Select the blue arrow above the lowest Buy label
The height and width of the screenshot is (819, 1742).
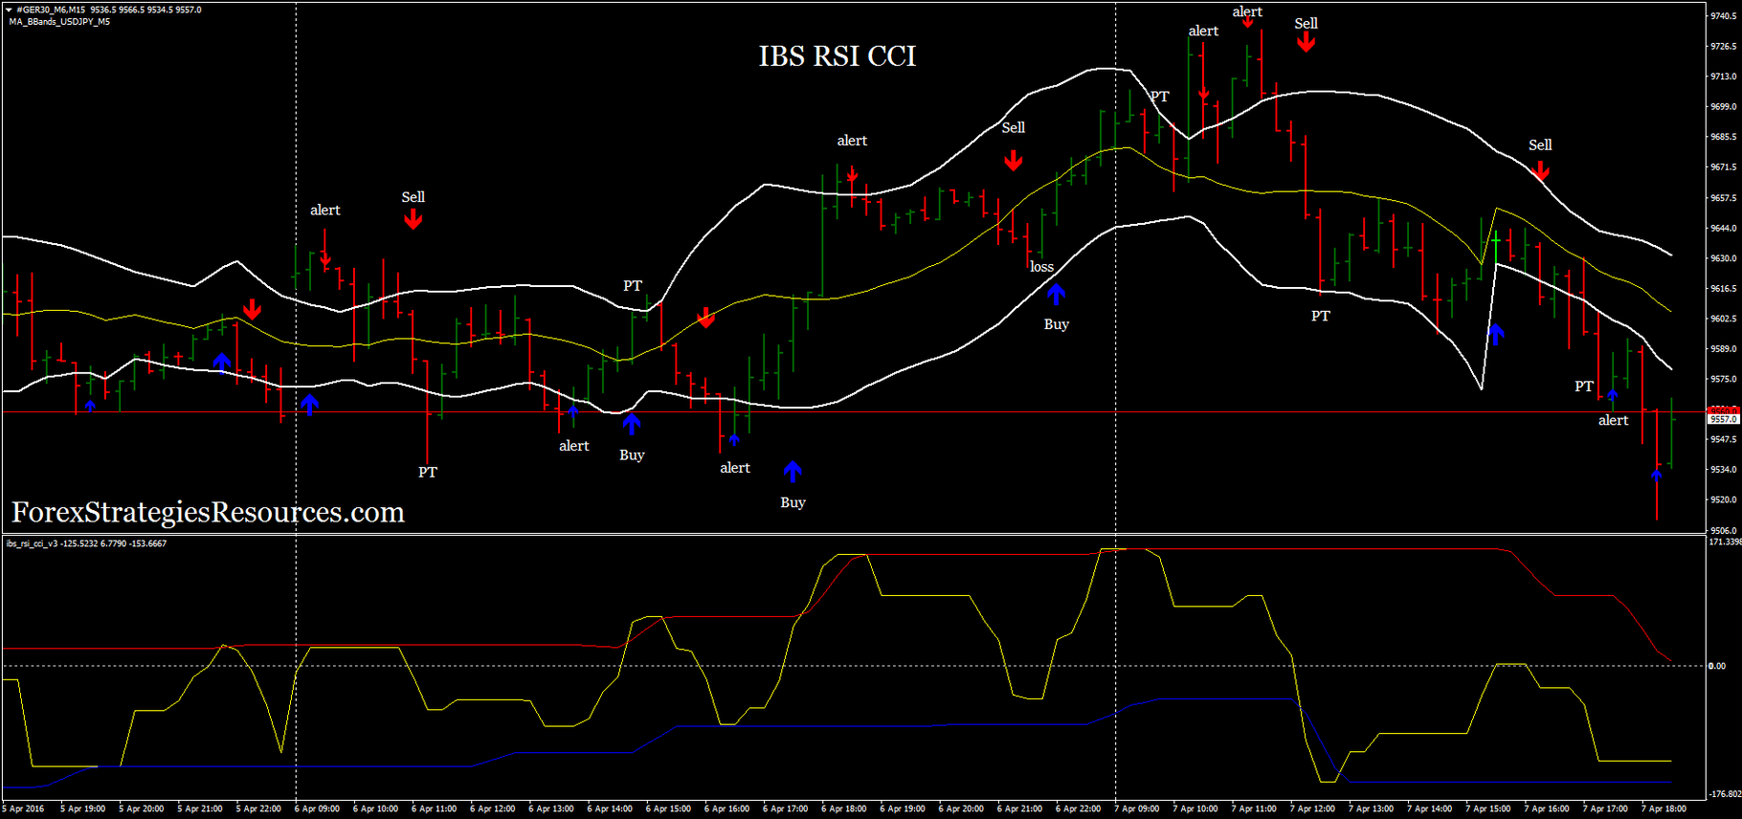coord(793,471)
